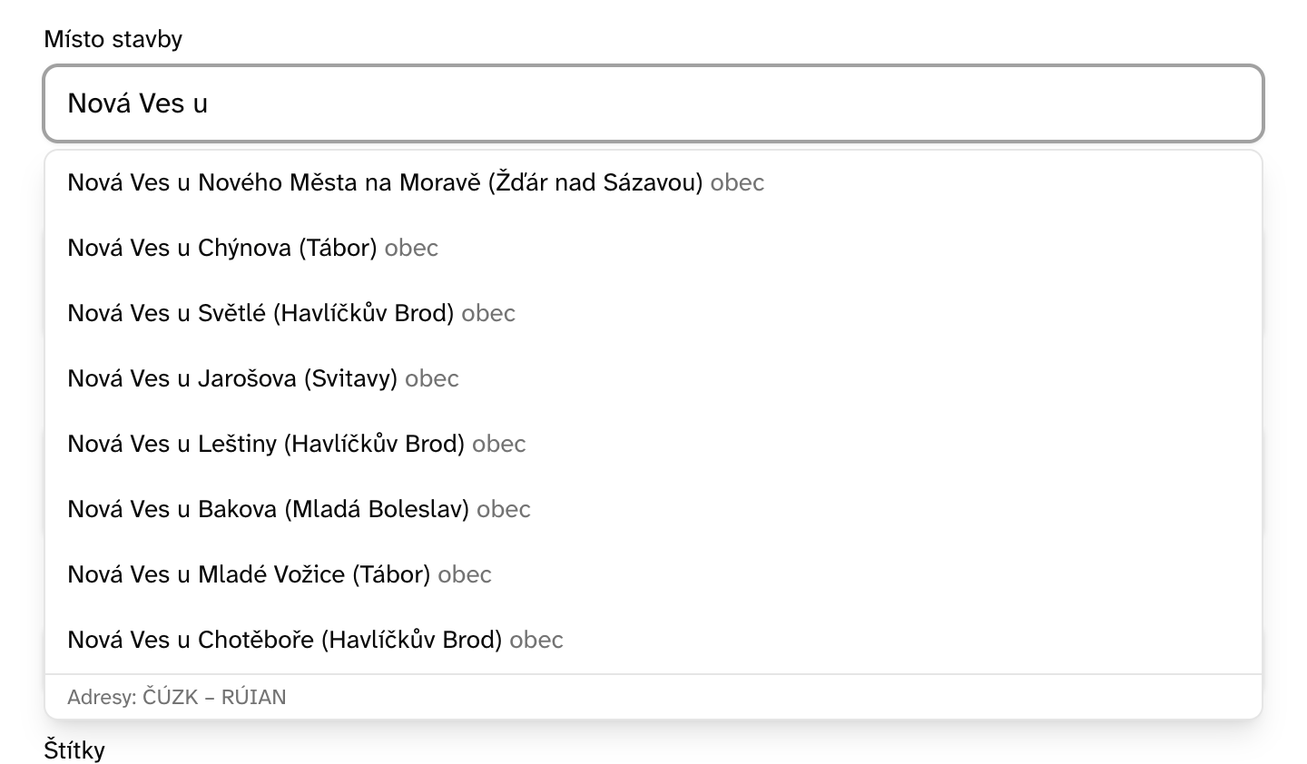
Task: Pick Nová Ves u Světlé suggestion
Action: 653,313
